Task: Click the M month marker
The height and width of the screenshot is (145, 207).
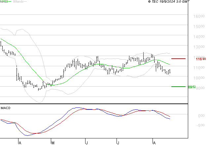Action: coord(53,143)
